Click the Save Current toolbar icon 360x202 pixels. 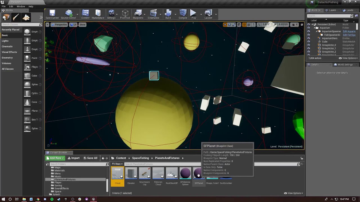tap(52, 14)
